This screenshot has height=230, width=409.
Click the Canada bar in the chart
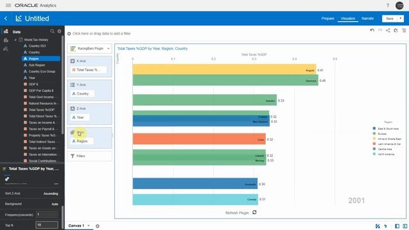[x=196, y=199]
